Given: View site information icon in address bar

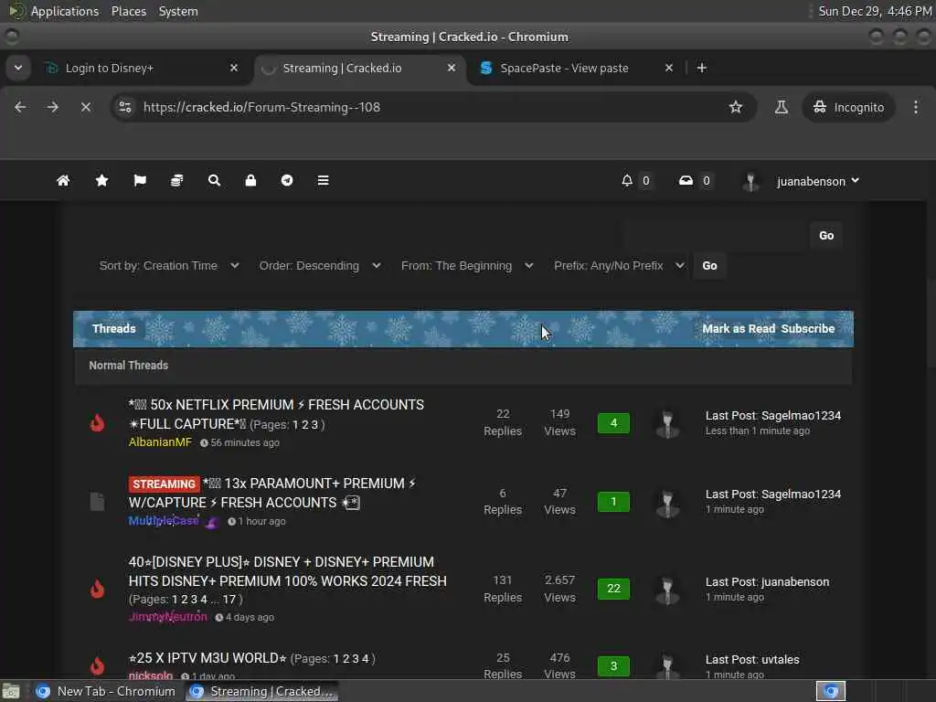Looking at the screenshot, I should pos(124,107).
